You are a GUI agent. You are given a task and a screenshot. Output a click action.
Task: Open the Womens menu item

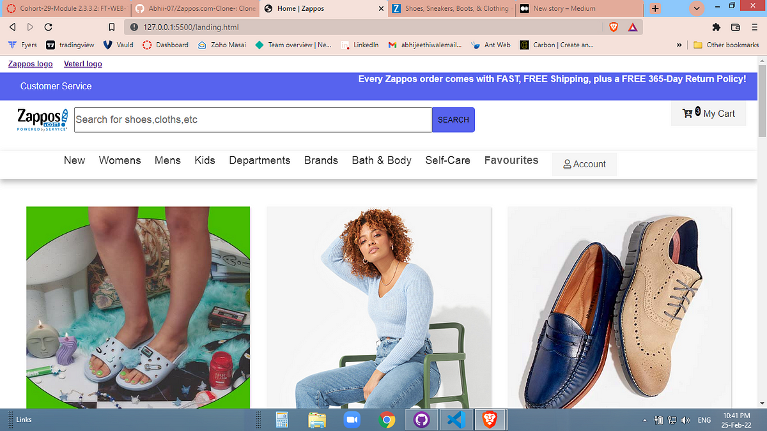pos(120,160)
